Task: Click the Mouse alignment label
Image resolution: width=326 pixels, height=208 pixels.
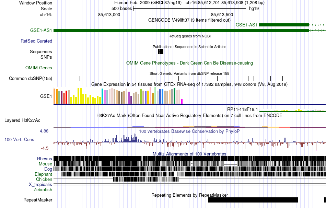Action: (45, 164)
